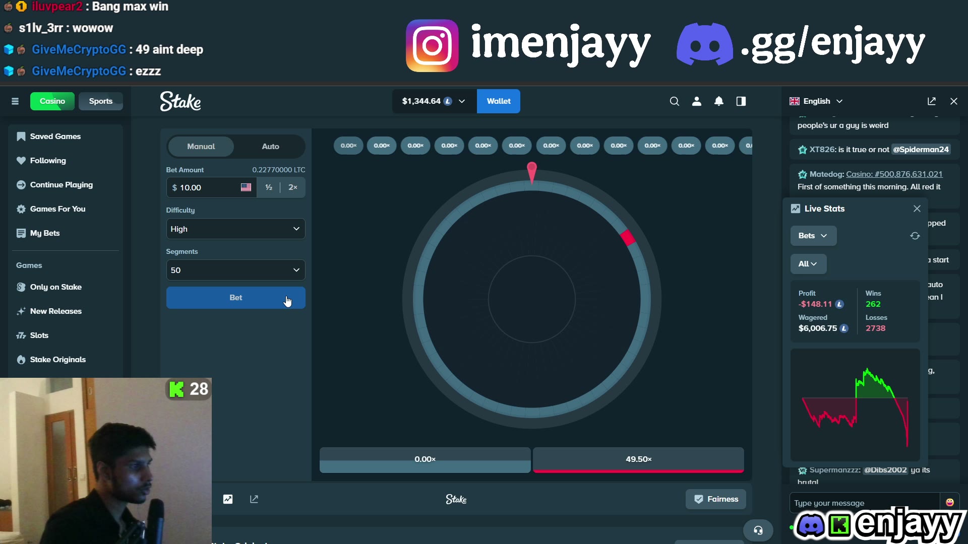
Task: Click the chat message input field
Action: [x=864, y=503]
